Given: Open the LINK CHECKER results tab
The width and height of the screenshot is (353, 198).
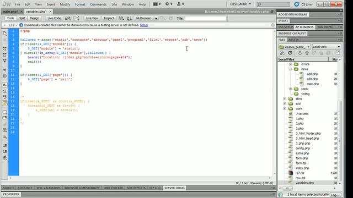Looking at the screenshot, I should [x=113, y=188].
